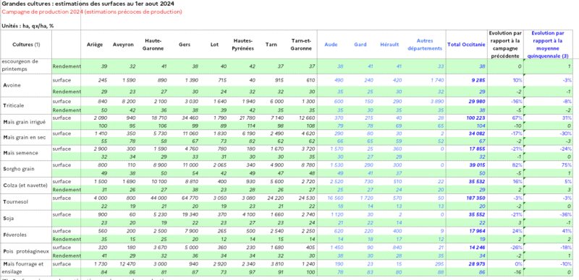Click the 'Colza (et navette)' row label
Image resolution: width=579 pixels, height=280 pixels.
(25, 185)
